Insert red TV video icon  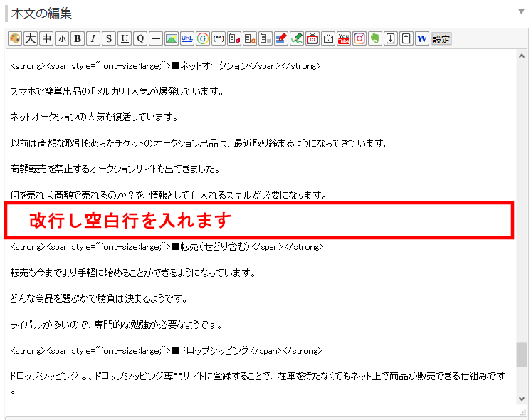(x=312, y=38)
